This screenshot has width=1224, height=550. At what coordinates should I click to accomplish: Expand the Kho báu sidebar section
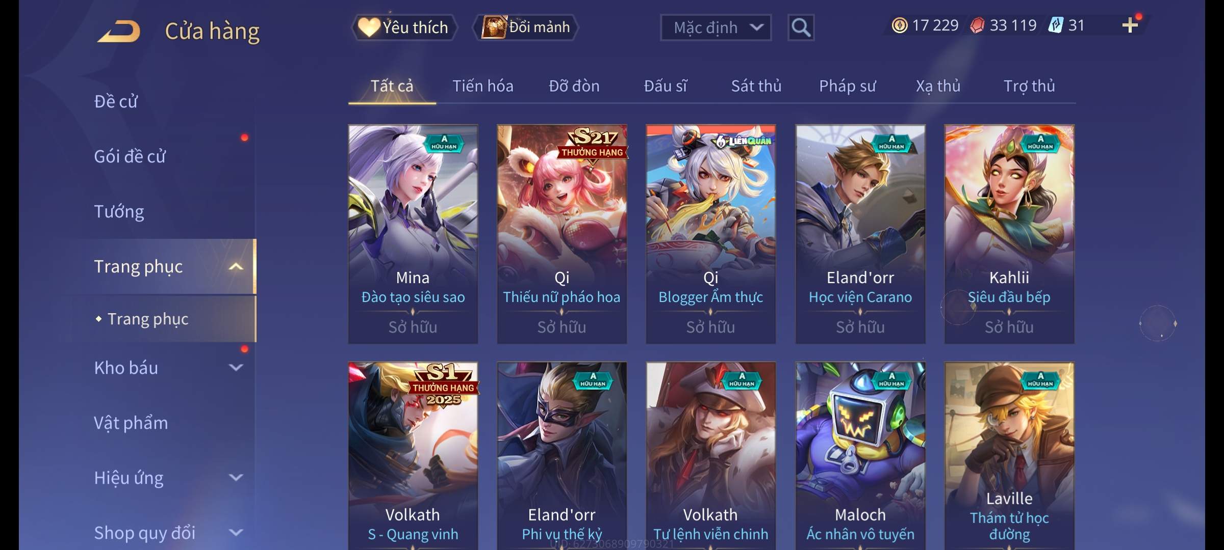point(236,367)
